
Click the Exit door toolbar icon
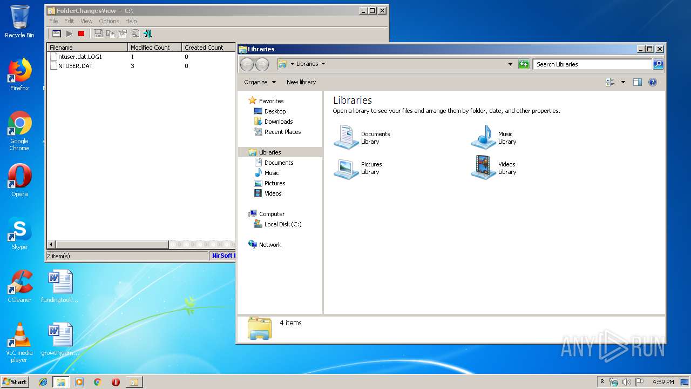[147, 33]
